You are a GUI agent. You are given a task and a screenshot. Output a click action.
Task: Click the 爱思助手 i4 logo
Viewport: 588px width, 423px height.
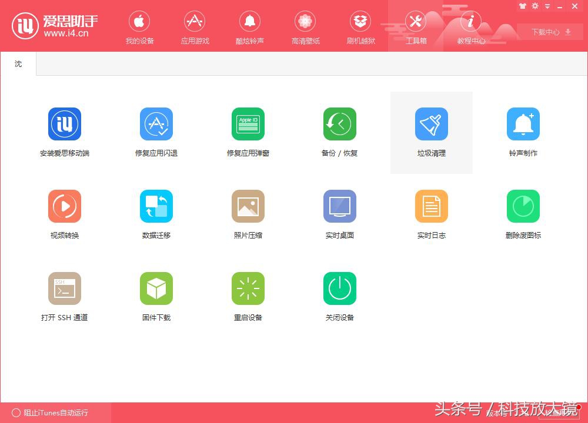click(55, 25)
